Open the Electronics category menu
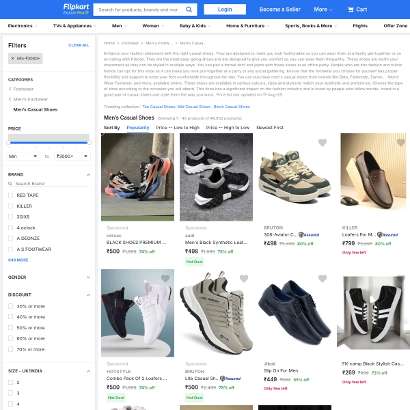410x410 pixels. point(23,26)
